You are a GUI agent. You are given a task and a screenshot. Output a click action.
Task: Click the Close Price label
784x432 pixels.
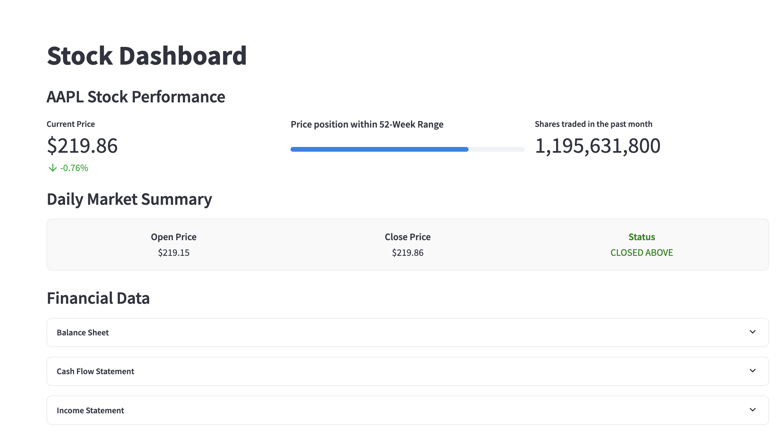pos(407,237)
